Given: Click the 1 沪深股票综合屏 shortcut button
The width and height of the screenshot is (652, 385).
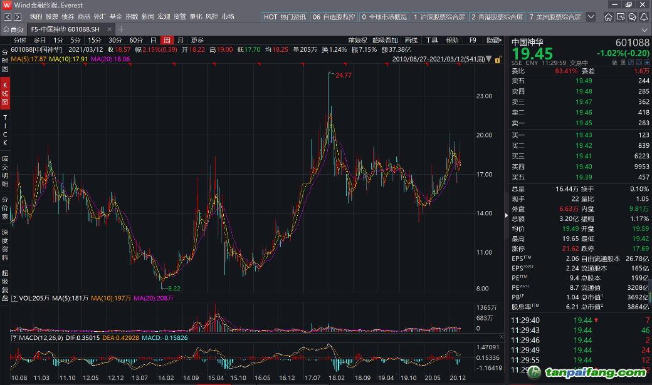Looking at the screenshot, I should pos(439,17).
